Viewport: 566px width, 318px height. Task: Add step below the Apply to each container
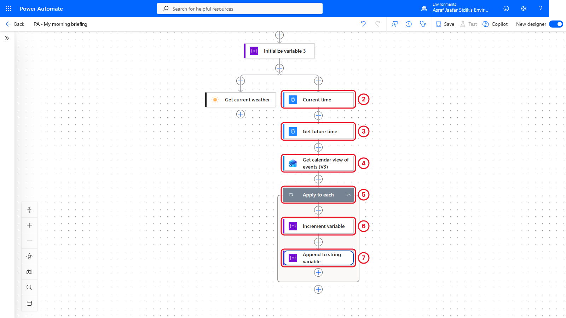(318, 289)
